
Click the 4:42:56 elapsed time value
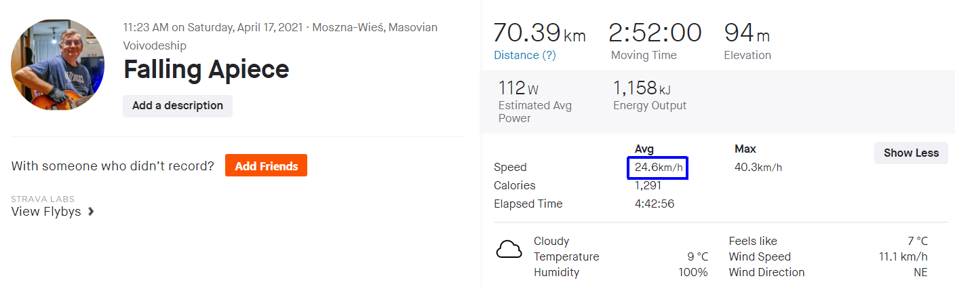click(x=655, y=204)
